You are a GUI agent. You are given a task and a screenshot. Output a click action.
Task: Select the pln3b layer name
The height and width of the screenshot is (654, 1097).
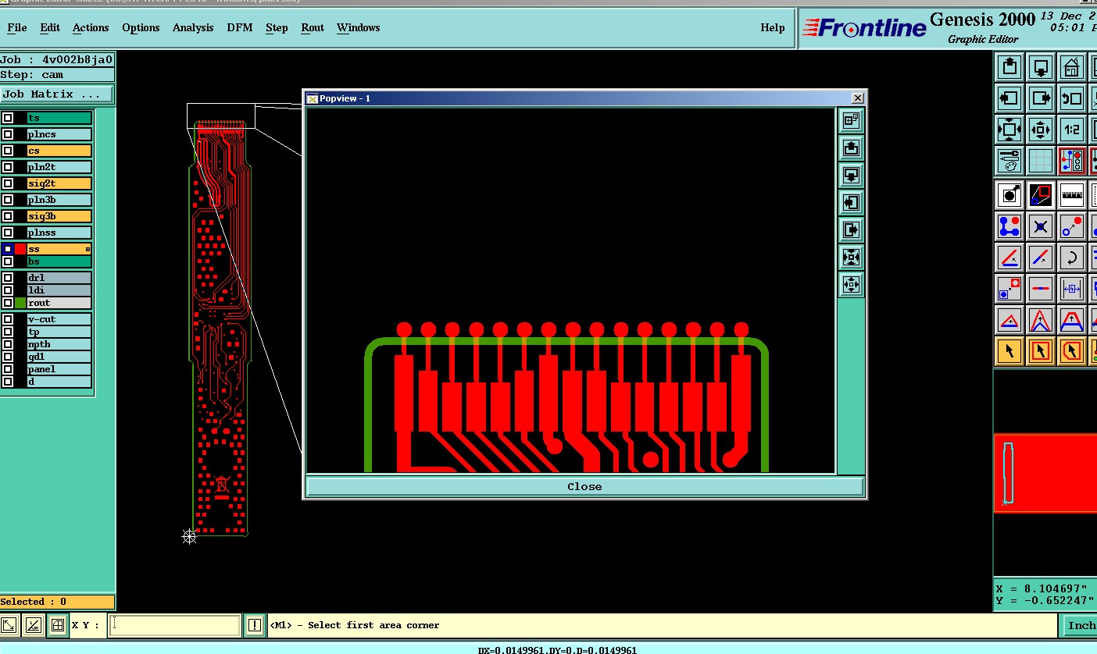click(x=59, y=200)
